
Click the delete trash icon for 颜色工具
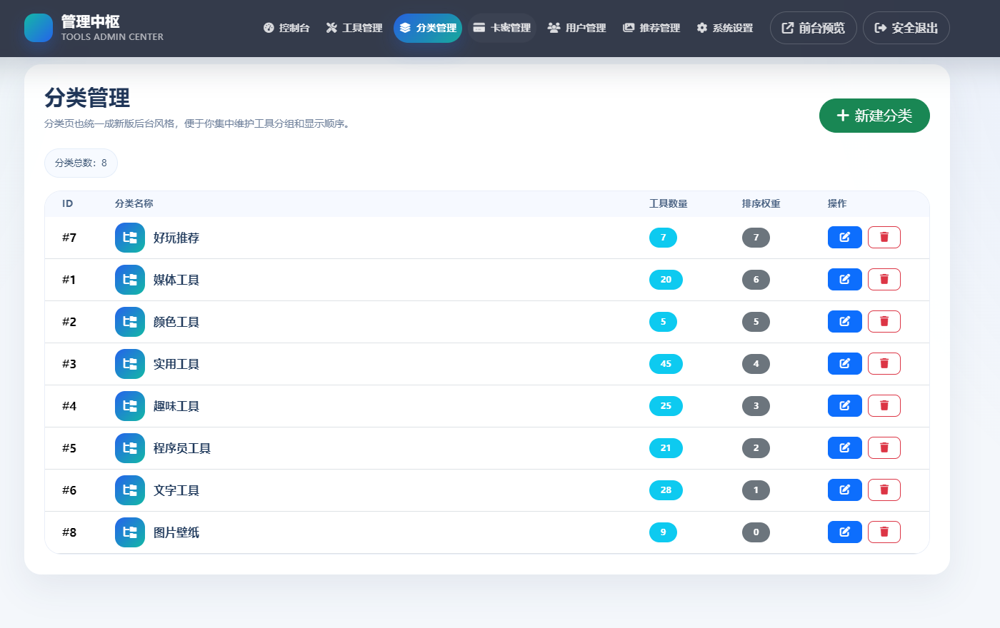pos(884,321)
